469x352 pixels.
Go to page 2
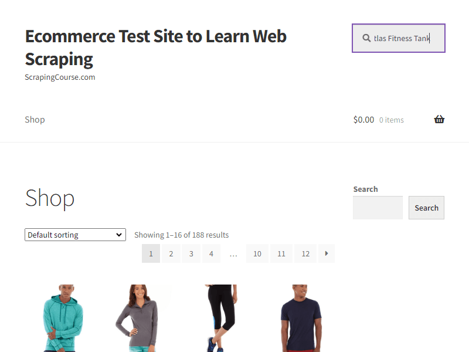pyautogui.click(x=171, y=253)
